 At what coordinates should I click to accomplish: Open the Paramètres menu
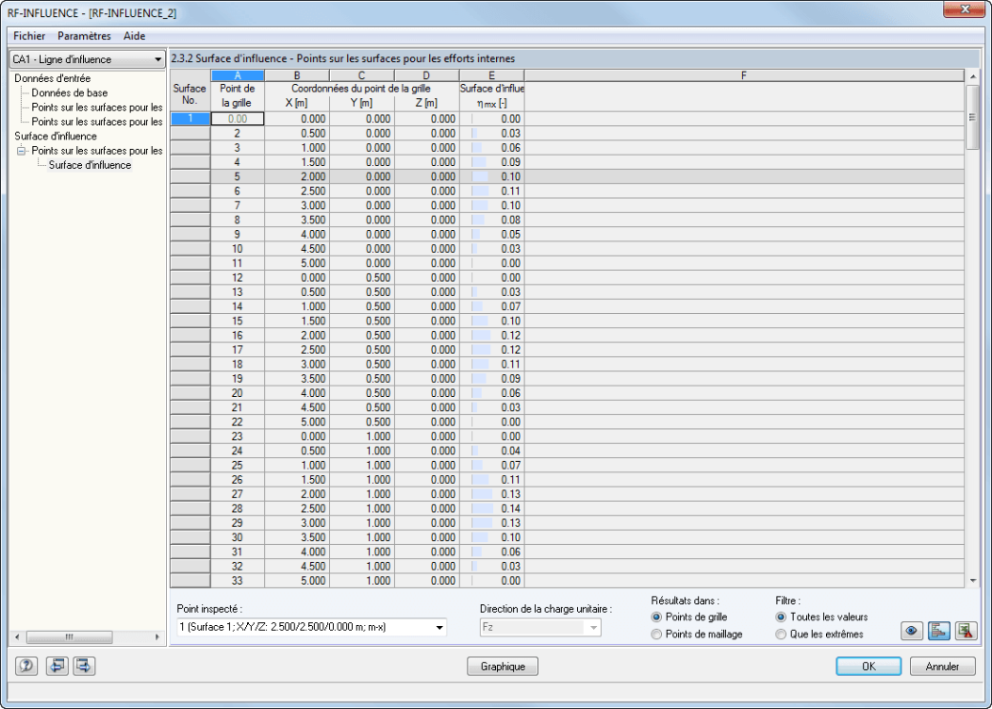84,36
